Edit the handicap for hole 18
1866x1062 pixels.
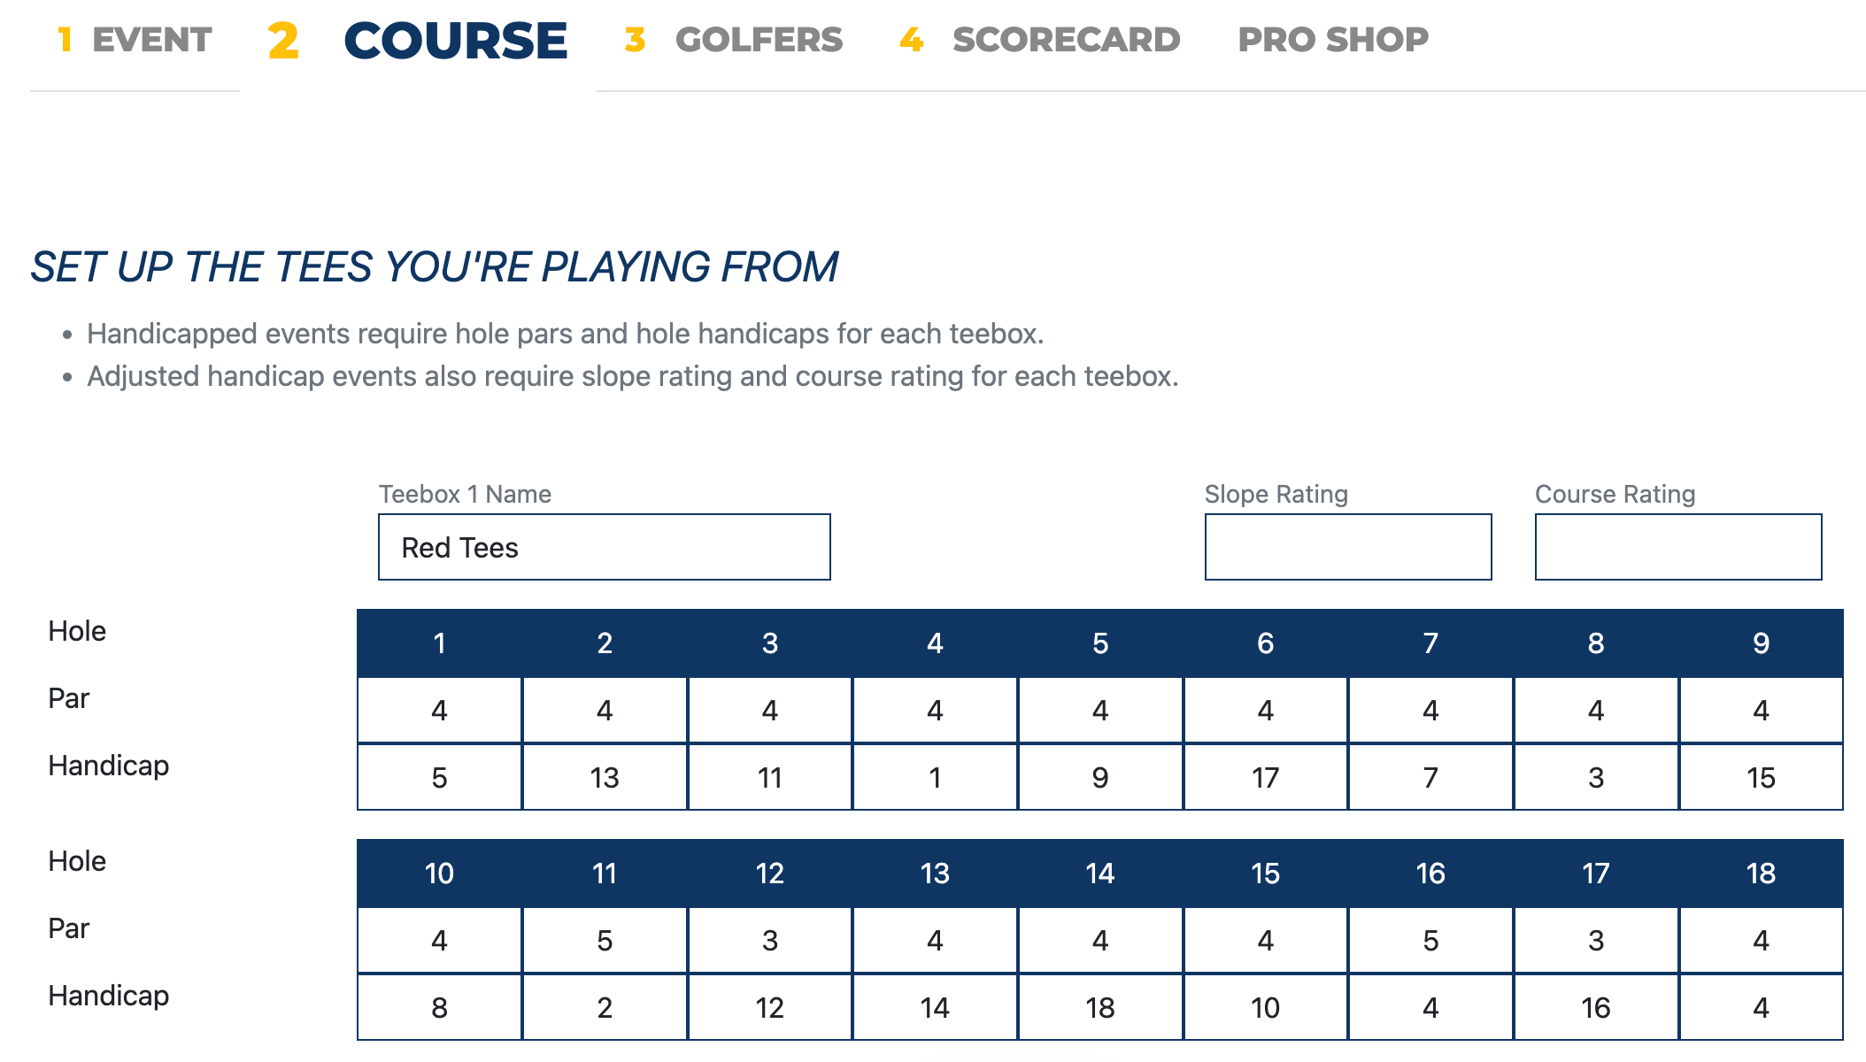1761,1006
